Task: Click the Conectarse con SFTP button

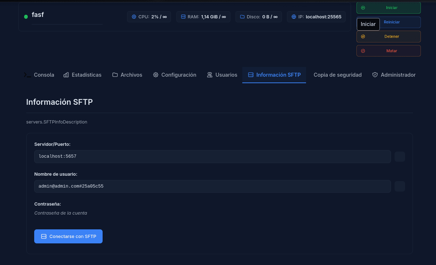Action: [68, 236]
